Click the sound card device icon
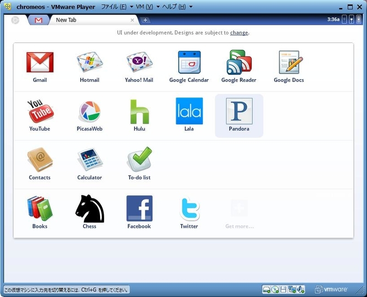The image size is (367, 297). point(300,290)
